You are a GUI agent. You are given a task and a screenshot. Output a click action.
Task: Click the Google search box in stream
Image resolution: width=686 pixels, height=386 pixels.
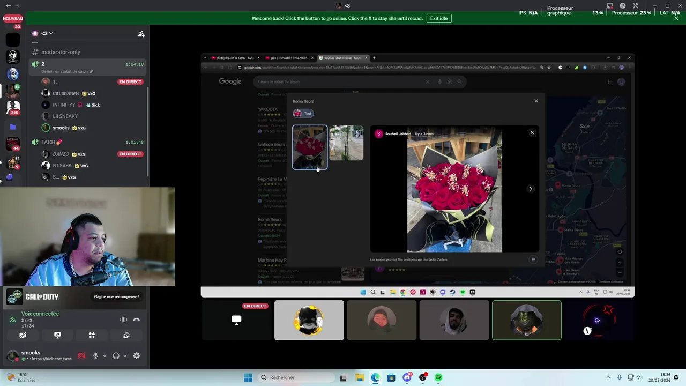pos(359,81)
